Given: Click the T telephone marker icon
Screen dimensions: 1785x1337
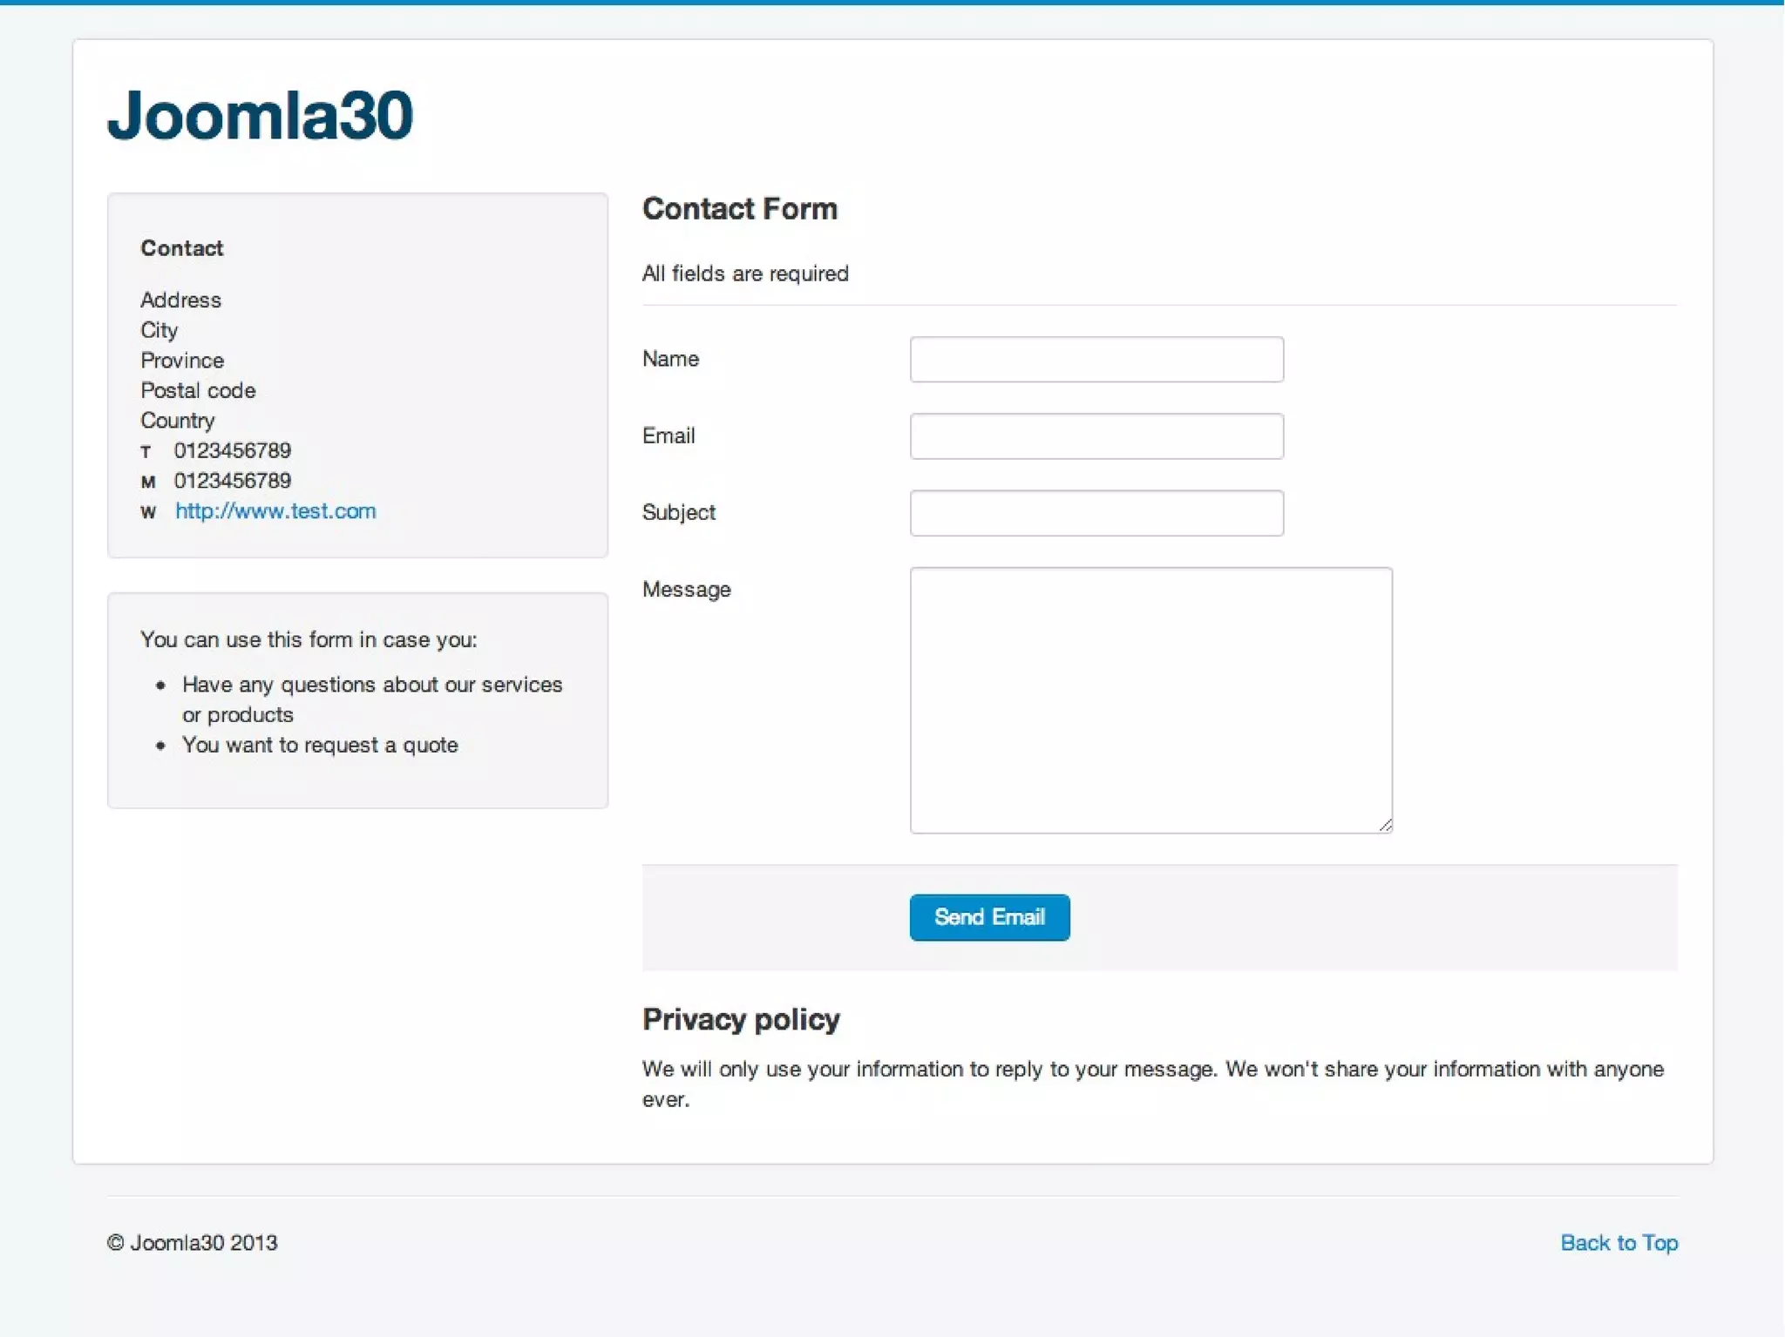Looking at the screenshot, I should pos(146,452).
